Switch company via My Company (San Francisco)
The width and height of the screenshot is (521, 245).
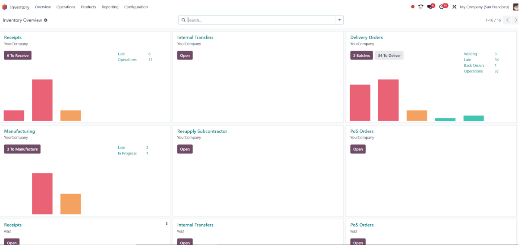click(x=484, y=7)
